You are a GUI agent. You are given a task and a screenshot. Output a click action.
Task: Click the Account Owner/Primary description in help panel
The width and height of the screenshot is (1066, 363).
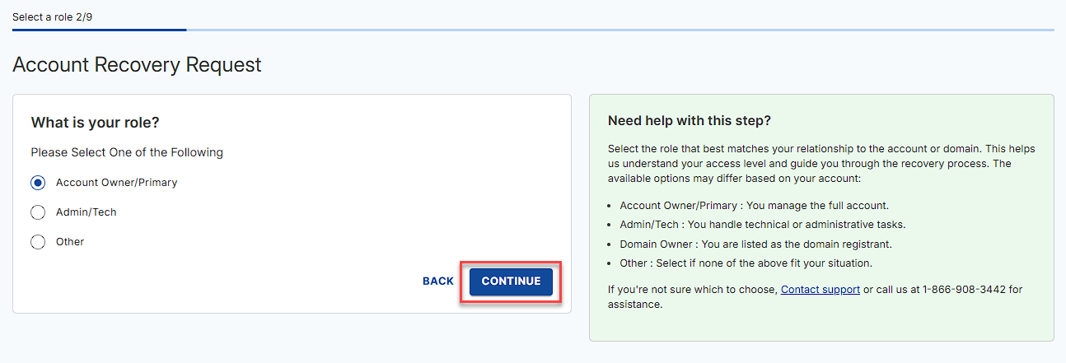click(x=754, y=206)
